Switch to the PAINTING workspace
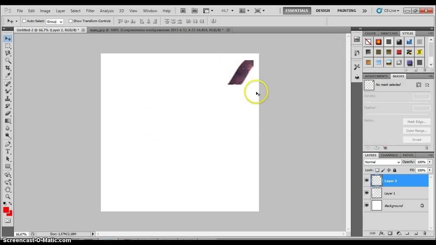 click(x=346, y=11)
